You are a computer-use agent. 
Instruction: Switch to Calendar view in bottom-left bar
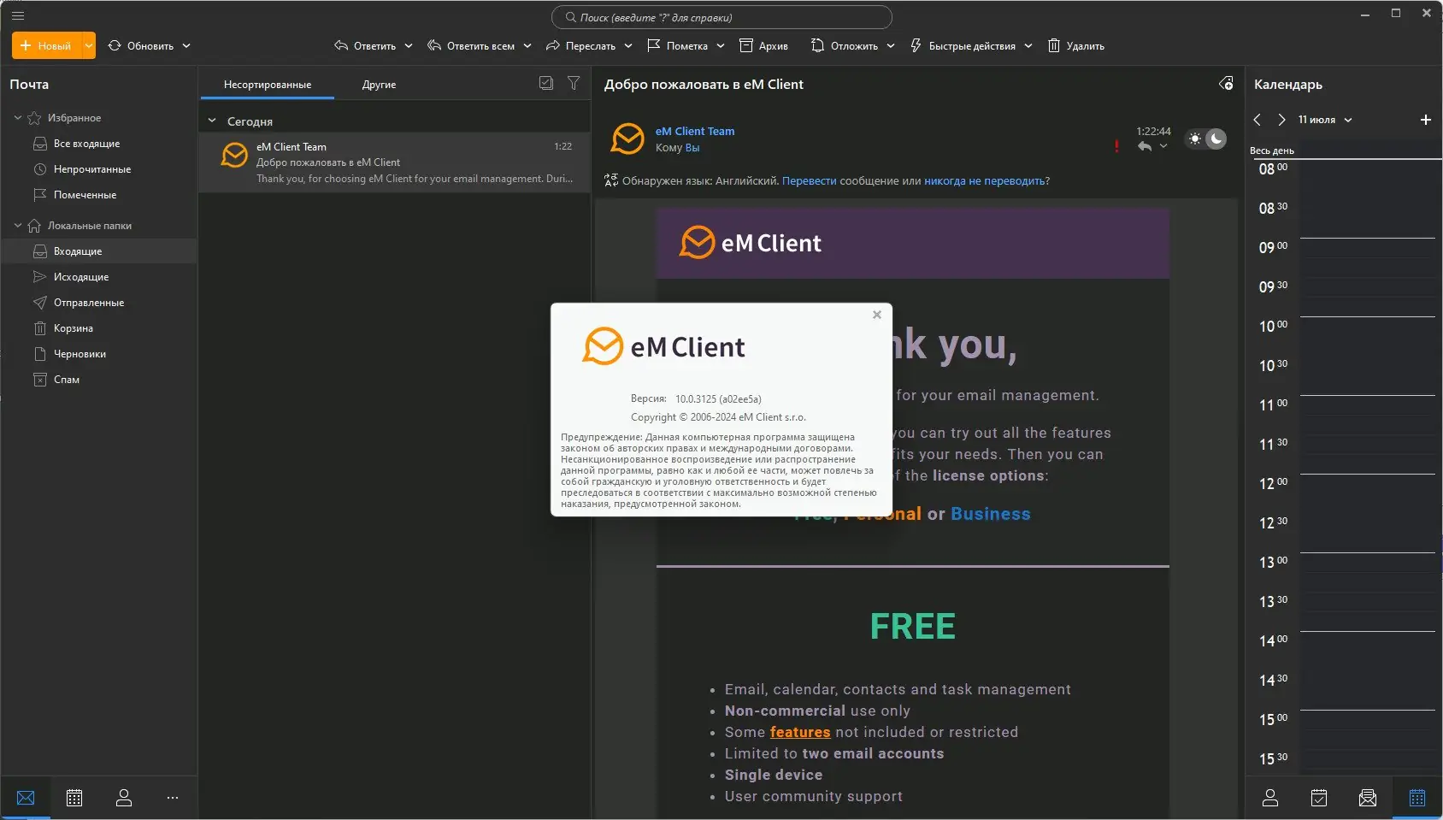(x=74, y=798)
